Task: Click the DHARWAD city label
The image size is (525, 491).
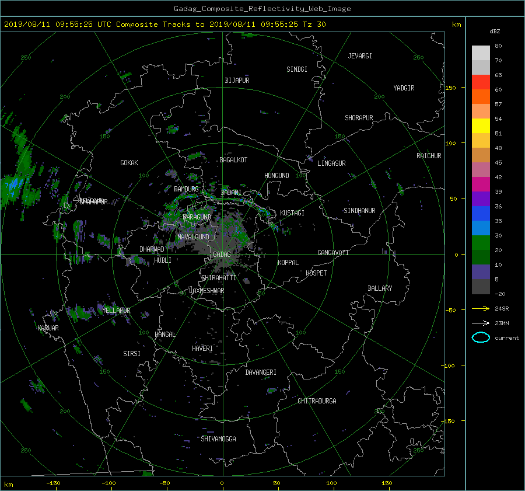Action: click(152, 249)
